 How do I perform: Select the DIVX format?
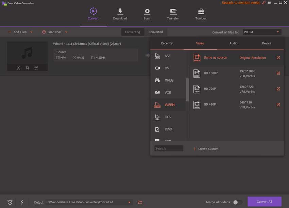168,129
